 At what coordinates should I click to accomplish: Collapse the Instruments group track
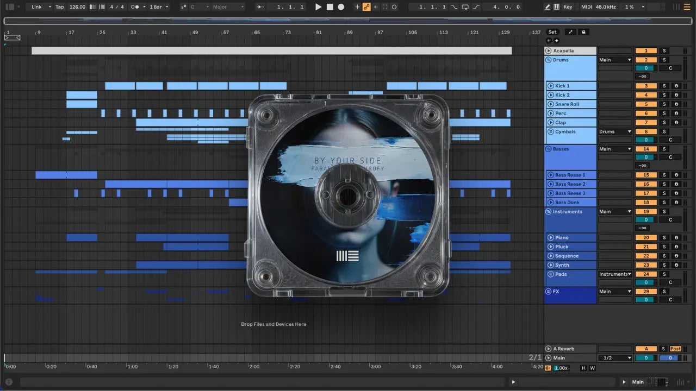pyautogui.click(x=549, y=211)
